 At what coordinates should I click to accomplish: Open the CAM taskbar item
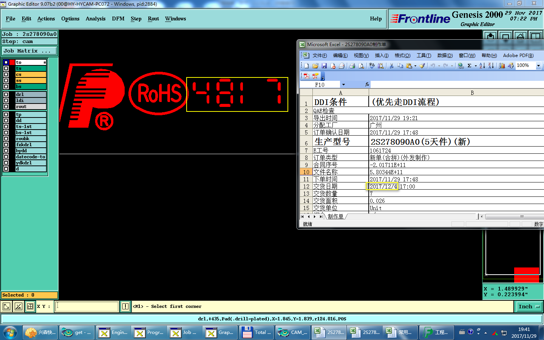[293, 332]
